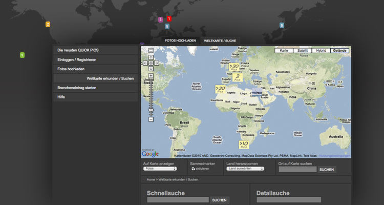Click the zoom slider track above the handle
The height and width of the screenshot is (205, 384).
151,93
